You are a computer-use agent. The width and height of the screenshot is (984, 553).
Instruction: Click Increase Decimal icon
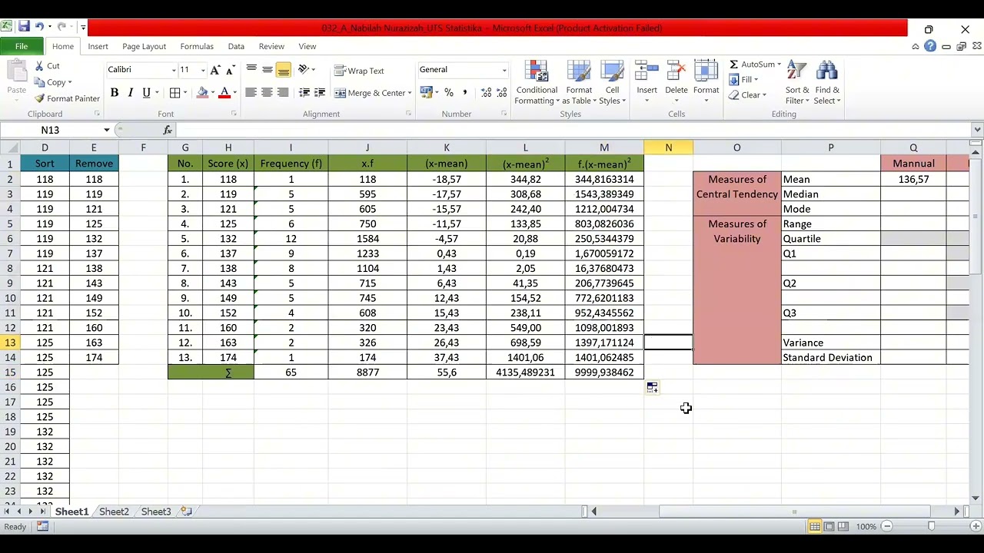click(487, 93)
